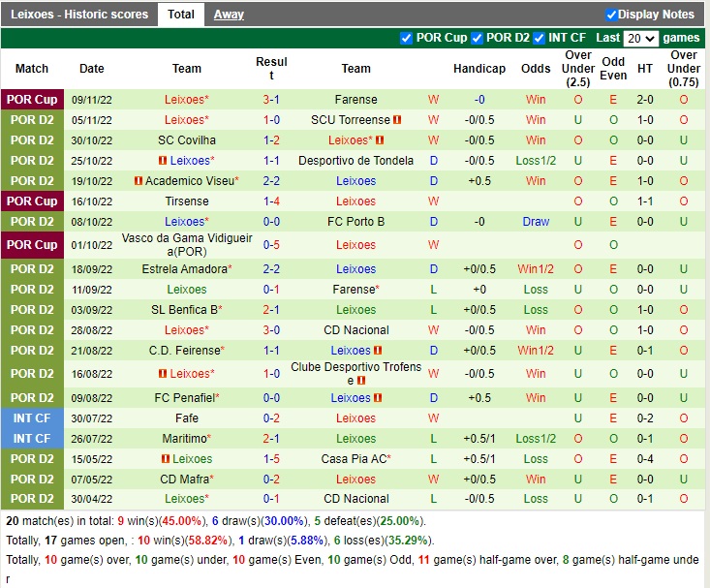The height and width of the screenshot is (588, 710).
Task: Open the Fafe team link
Action: pos(187,418)
